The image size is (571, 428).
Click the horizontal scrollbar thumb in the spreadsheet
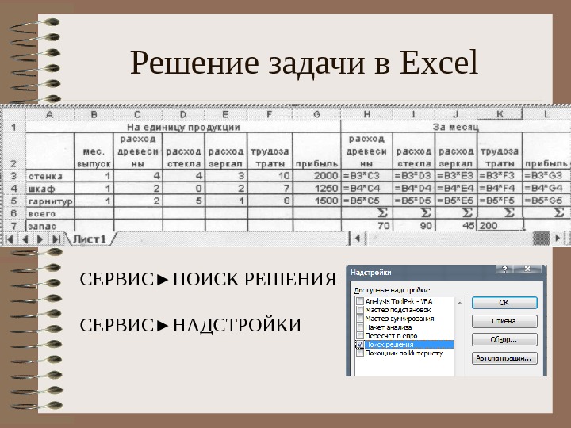541,239
